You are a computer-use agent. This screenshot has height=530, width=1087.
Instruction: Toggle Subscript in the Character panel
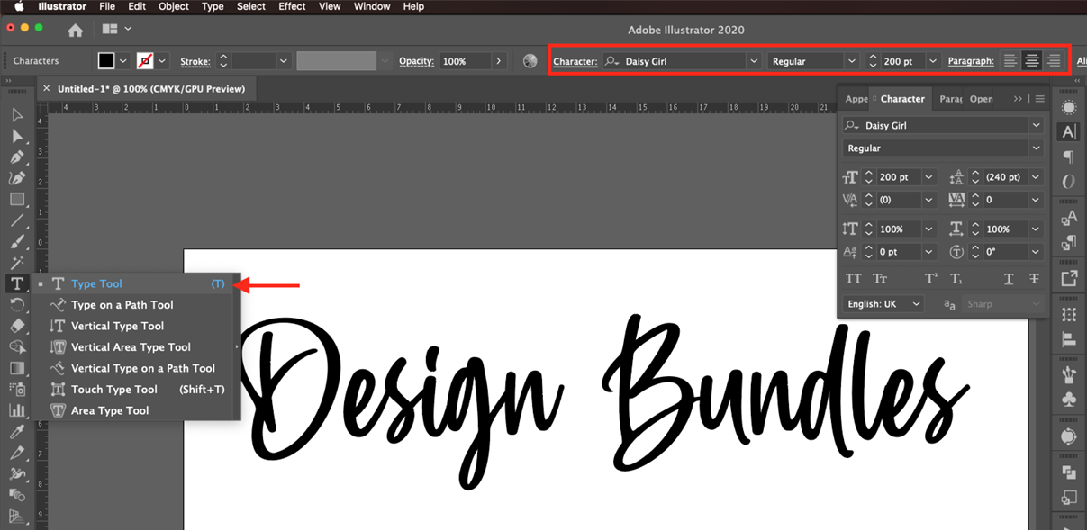(x=956, y=279)
